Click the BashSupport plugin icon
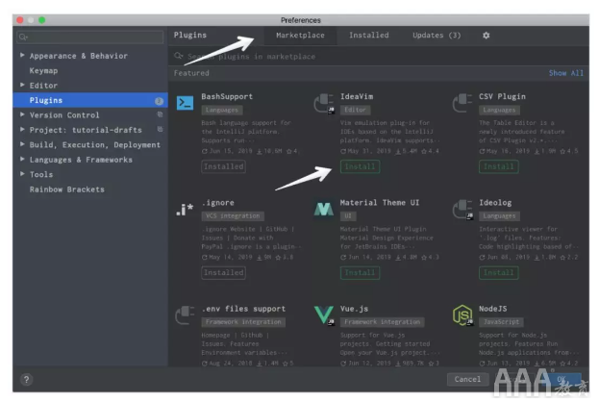 pyautogui.click(x=186, y=103)
